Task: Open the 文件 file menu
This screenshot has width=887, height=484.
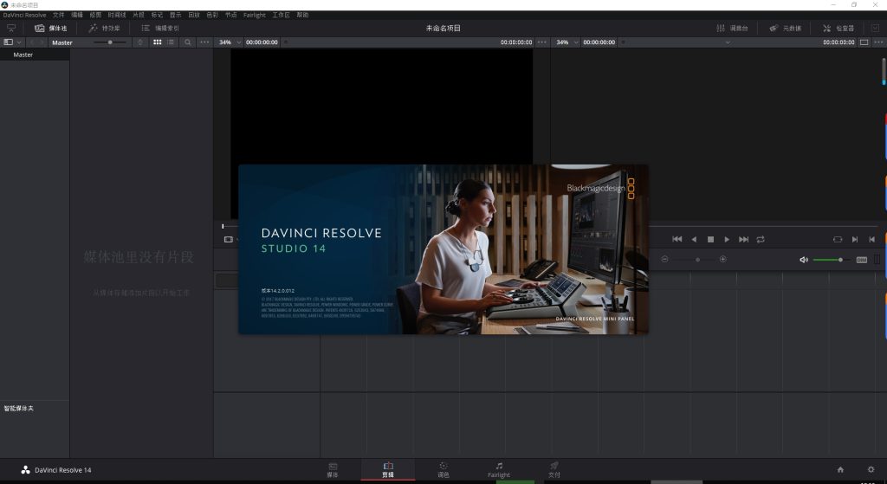Action: pos(58,16)
